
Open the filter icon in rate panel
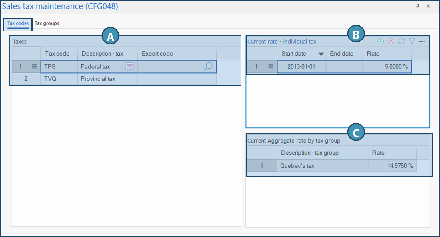pyautogui.click(x=411, y=42)
